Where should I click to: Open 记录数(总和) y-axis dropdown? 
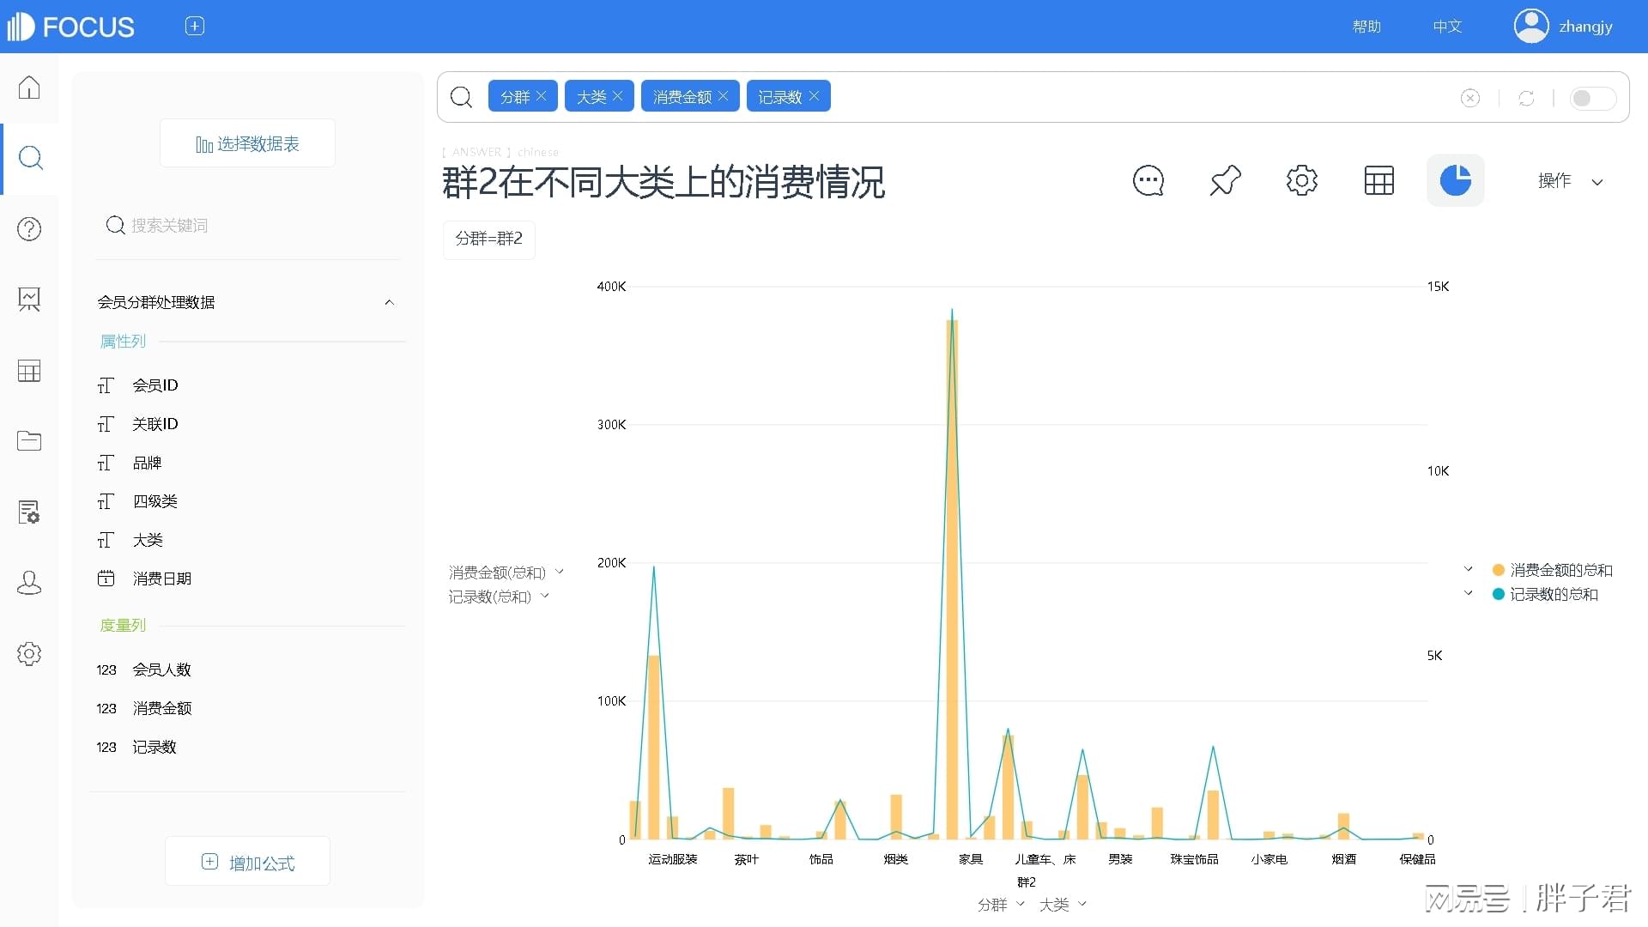click(499, 596)
